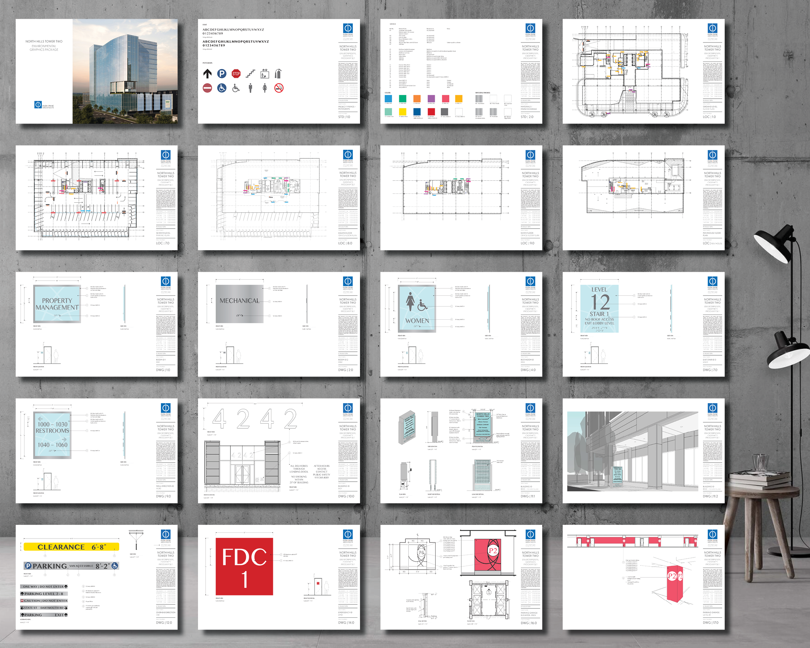This screenshot has height=648, width=810.
Task: Open the cover sheet with building rendering
Action: 96,71
